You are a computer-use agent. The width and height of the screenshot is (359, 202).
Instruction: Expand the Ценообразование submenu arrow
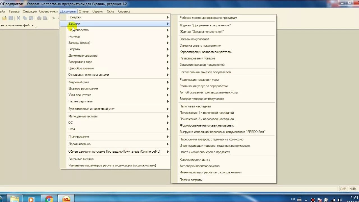pos(168,68)
